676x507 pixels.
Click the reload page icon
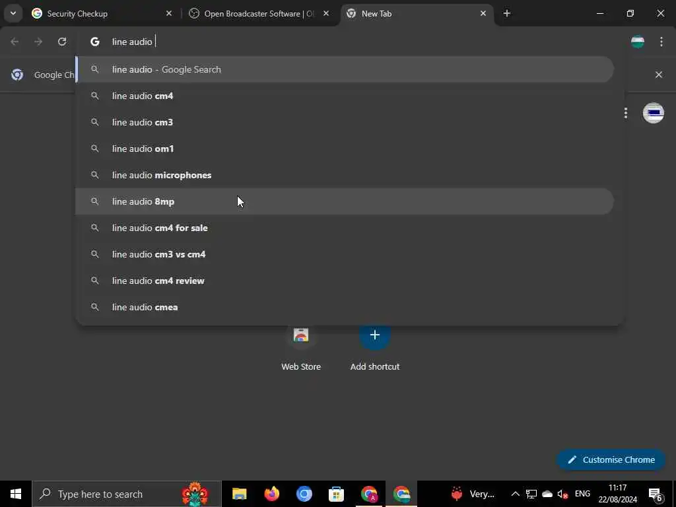pos(62,42)
